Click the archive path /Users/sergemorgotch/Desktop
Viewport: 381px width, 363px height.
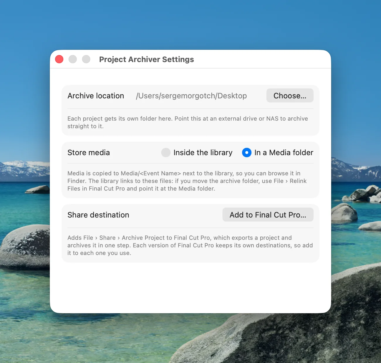pos(191,96)
